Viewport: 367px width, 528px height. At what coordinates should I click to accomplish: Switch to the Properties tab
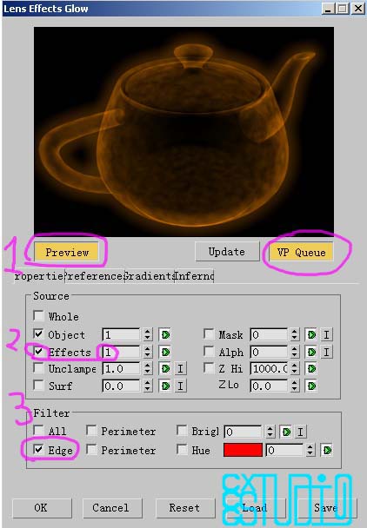pos(39,276)
